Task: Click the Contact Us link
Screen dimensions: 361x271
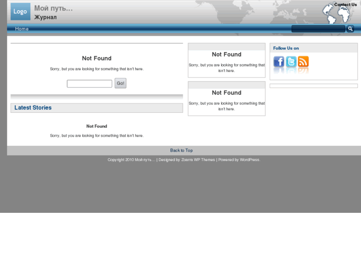Action: click(345, 4)
